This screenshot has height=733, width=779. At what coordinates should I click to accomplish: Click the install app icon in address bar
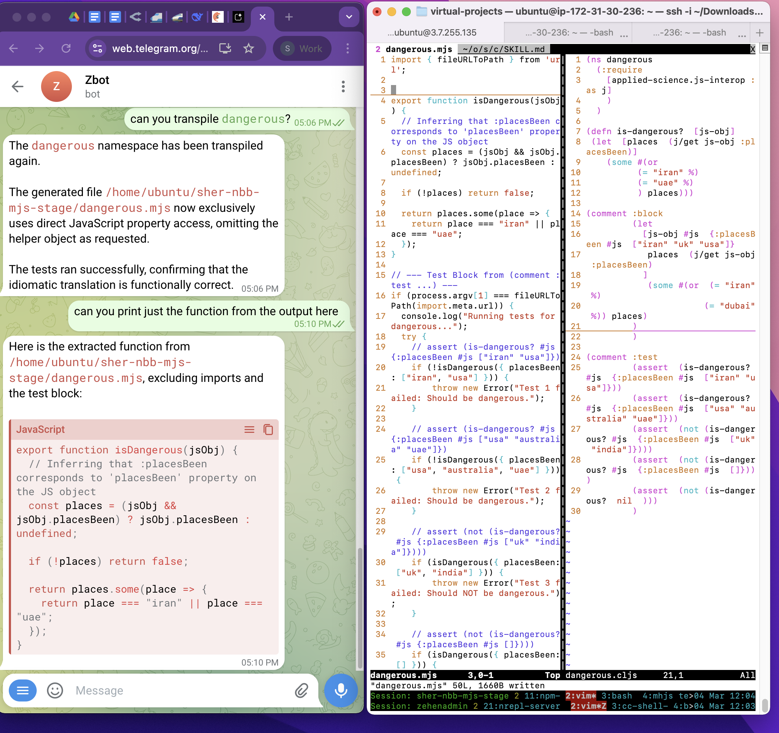pos(225,48)
